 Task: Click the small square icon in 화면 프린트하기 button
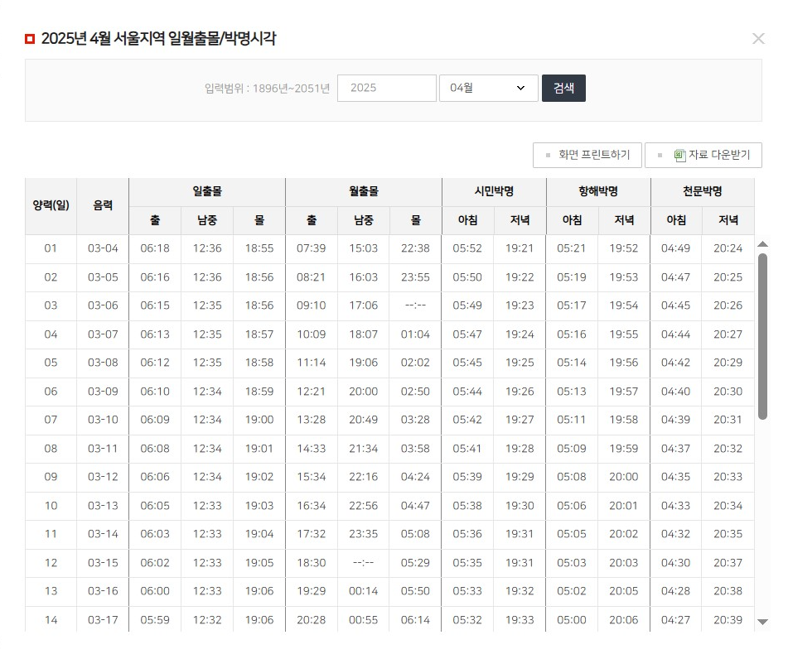(549, 155)
